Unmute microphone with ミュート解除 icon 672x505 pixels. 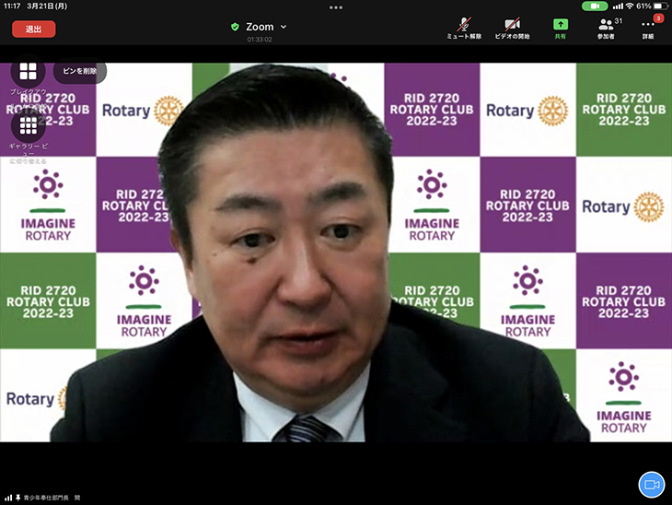pos(464,29)
